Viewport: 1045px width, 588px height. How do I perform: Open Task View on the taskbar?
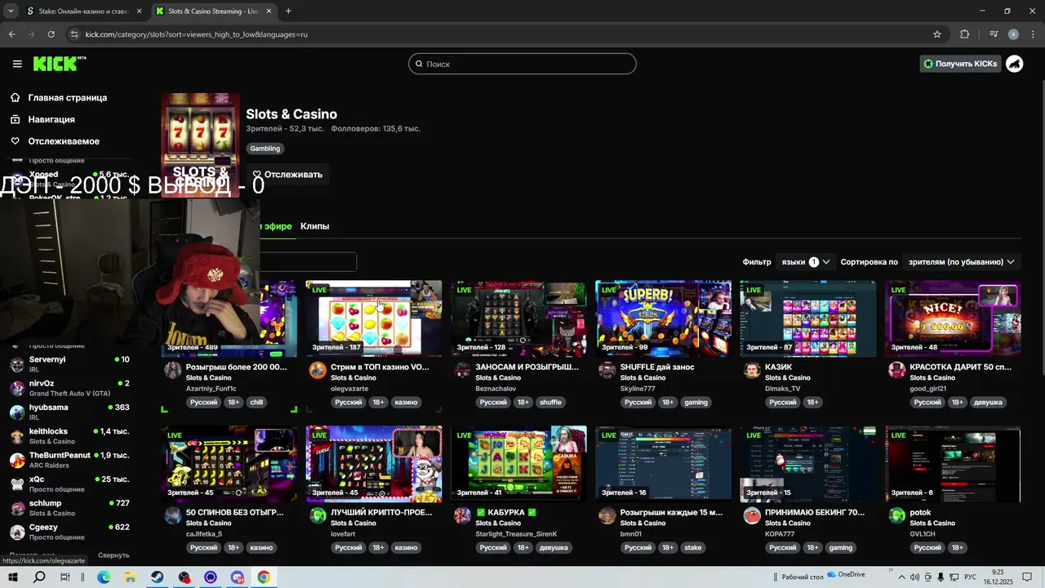click(x=65, y=577)
